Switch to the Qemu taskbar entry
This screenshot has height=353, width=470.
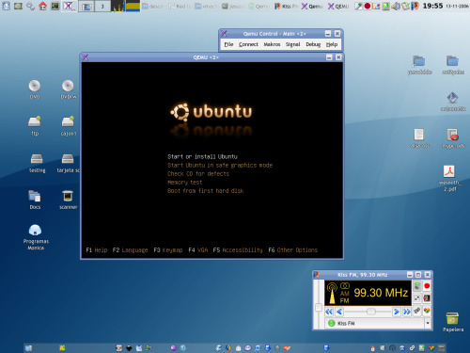(312, 6)
